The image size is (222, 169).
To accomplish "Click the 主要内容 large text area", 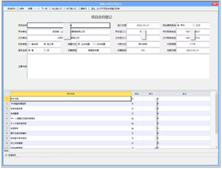I will [x=118, y=66].
